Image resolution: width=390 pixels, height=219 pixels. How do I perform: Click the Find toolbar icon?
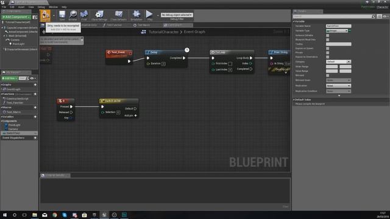click(84, 15)
